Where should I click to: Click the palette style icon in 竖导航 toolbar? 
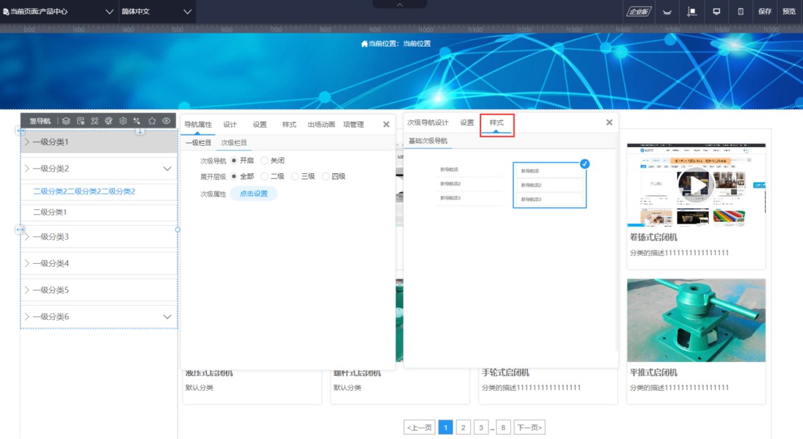tap(109, 121)
